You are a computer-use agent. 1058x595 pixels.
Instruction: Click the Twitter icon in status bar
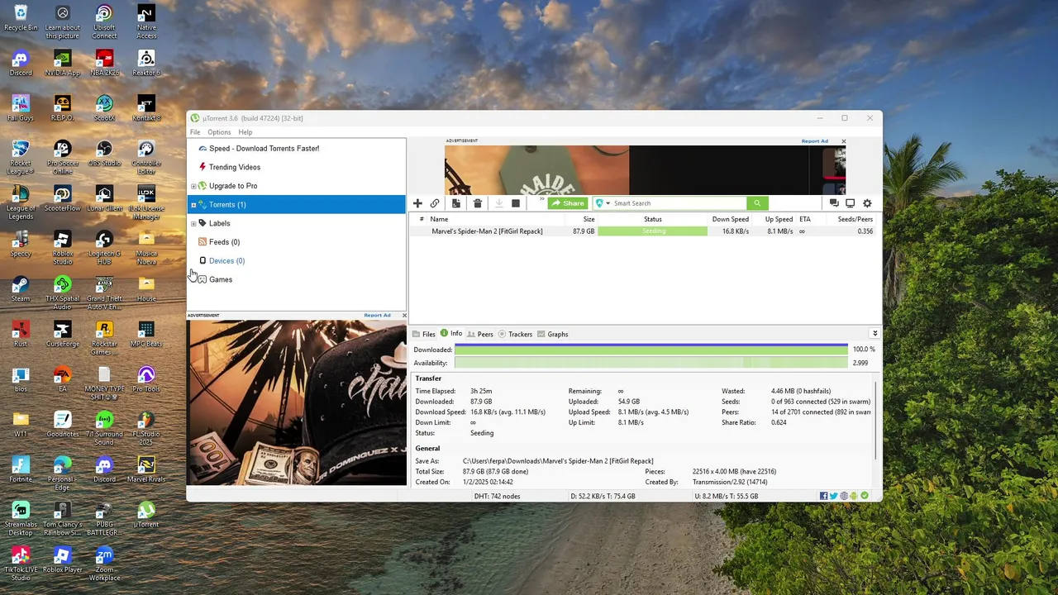pyautogui.click(x=834, y=496)
